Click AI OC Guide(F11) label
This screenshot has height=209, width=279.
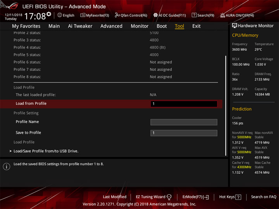[x=172, y=15]
